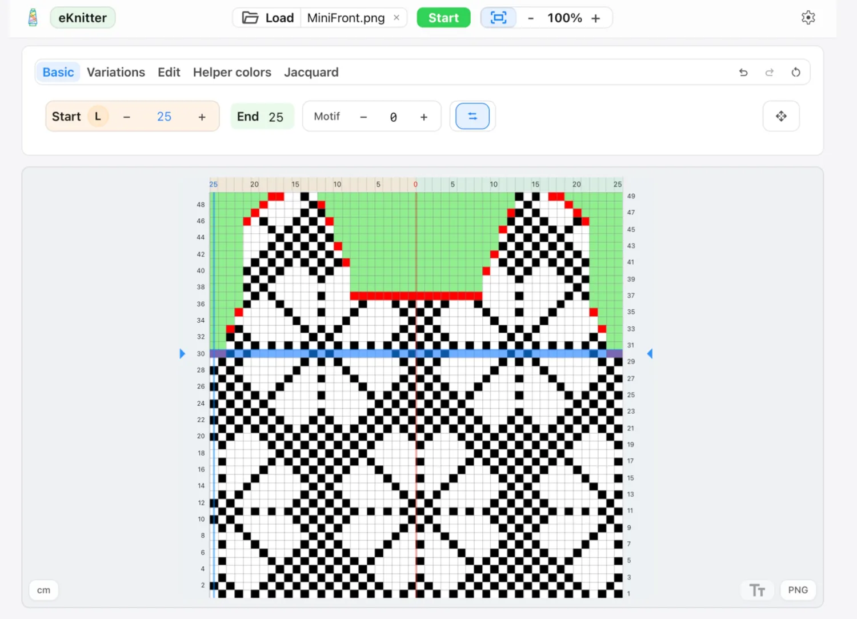Click the yarn cone app logo icon
The width and height of the screenshot is (857, 619).
coord(33,18)
